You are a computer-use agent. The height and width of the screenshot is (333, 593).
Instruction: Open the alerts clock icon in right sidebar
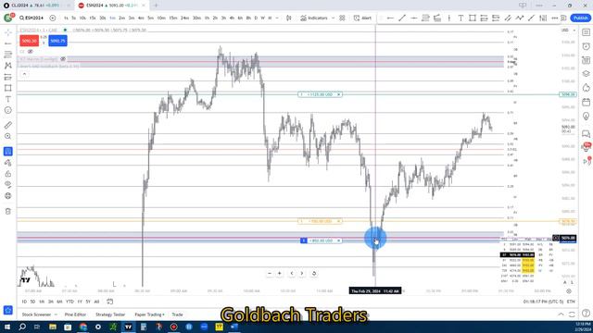(586, 46)
